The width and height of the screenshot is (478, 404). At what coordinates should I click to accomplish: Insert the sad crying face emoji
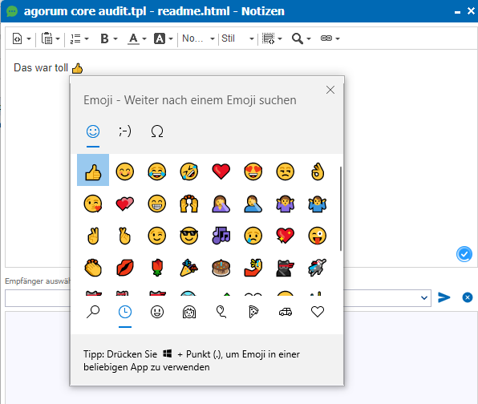[x=253, y=236]
